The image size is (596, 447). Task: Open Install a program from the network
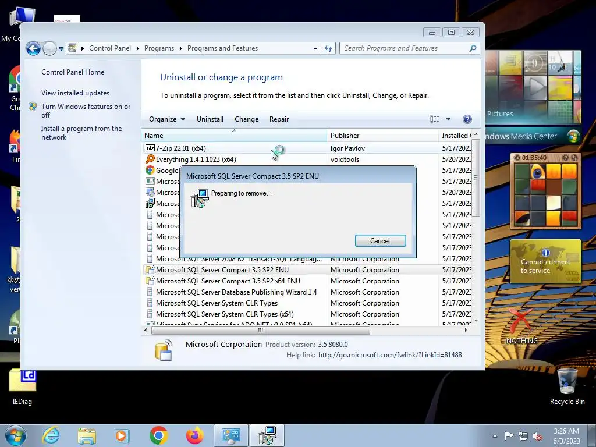pos(81,133)
